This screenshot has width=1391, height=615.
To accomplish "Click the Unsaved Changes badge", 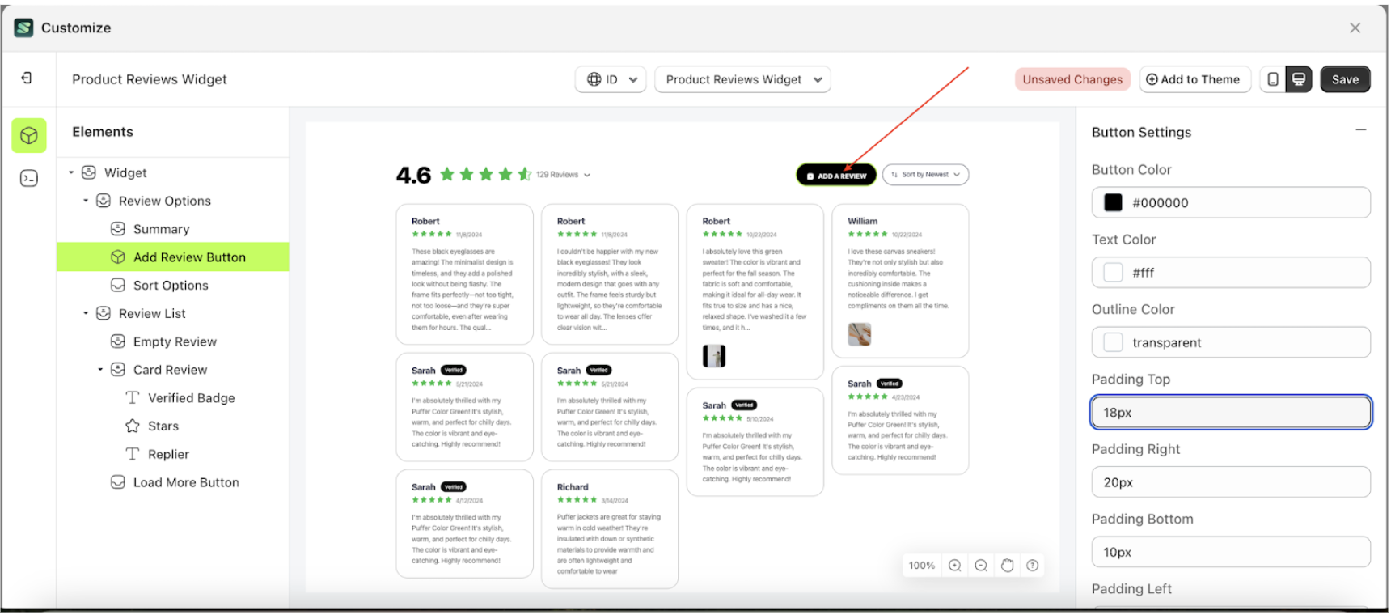I will click(x=1072, y=79).
